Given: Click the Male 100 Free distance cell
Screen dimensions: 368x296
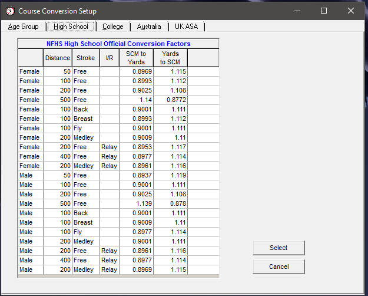Looking at the screenshot, I should 58,185.
